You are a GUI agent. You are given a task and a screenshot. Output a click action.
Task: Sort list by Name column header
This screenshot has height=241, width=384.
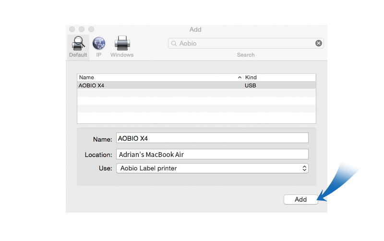coord(160,77)
